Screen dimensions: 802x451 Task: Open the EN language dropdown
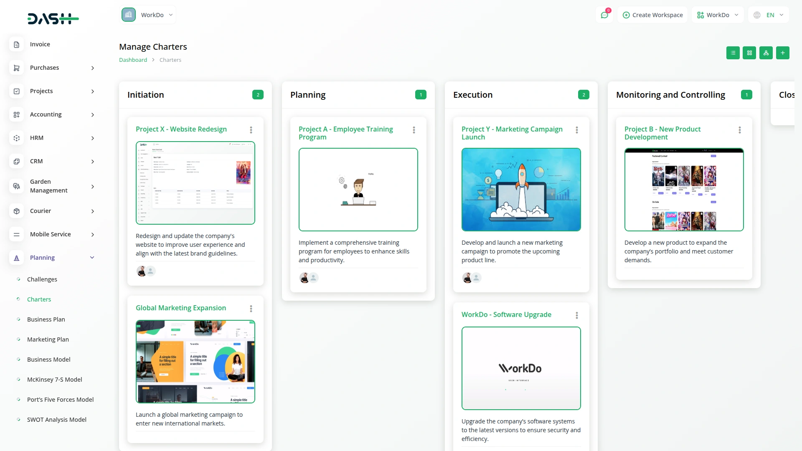point(769,15)
